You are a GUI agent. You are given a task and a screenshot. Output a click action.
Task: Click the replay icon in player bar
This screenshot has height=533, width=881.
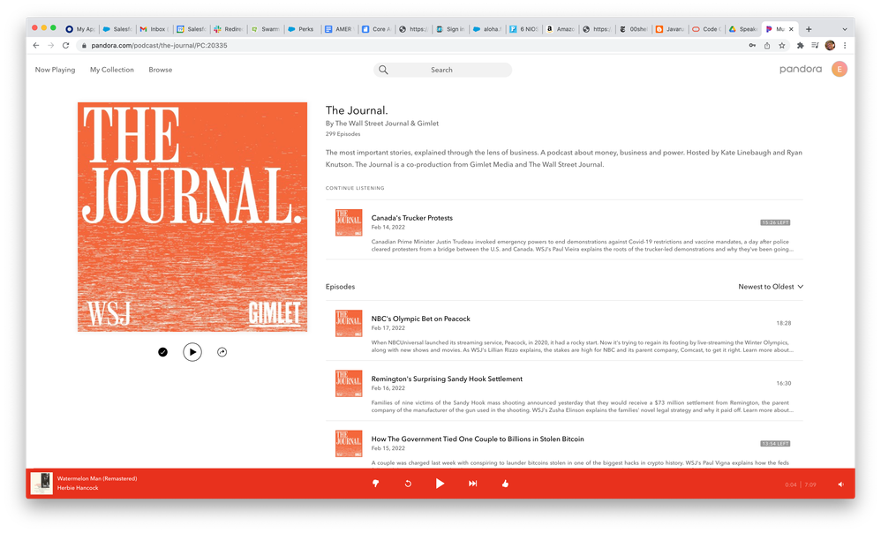(x=408, y=484)
